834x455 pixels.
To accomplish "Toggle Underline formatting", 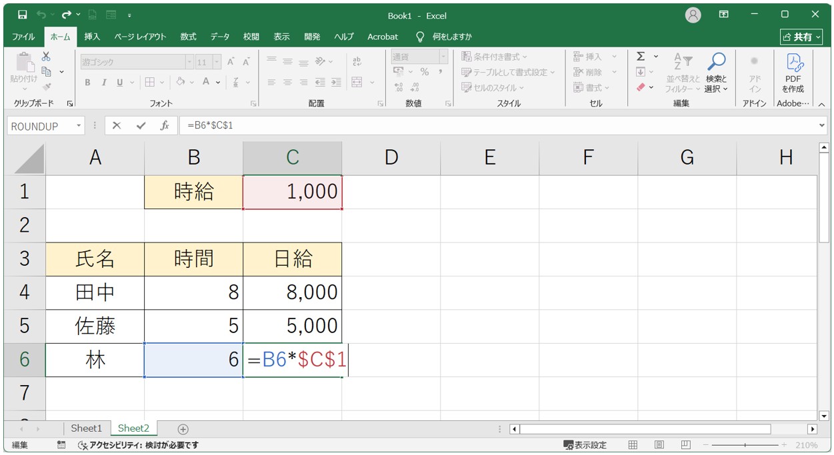I will 120,83.
